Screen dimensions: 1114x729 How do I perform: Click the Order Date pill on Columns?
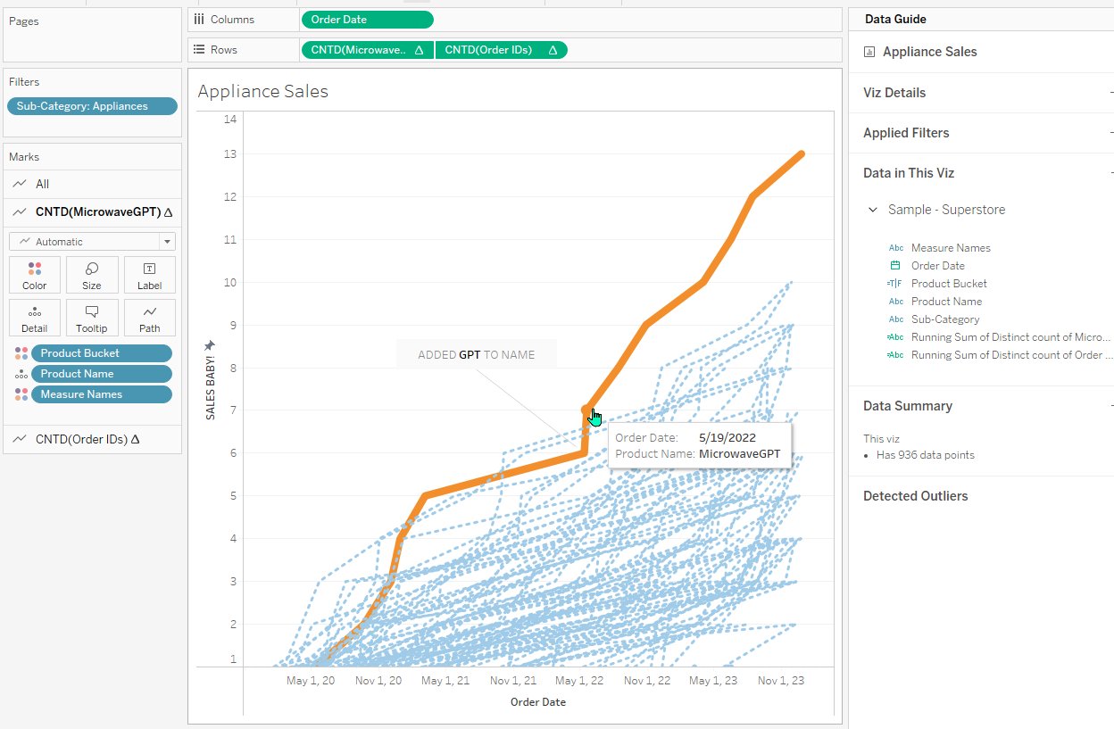(367, 20)
